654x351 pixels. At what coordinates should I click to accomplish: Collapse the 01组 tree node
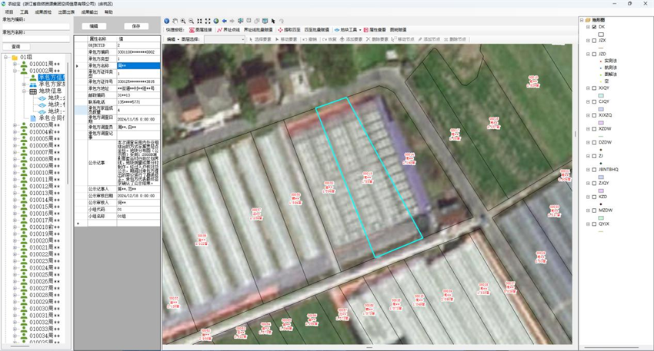click(x=6, y=57)
